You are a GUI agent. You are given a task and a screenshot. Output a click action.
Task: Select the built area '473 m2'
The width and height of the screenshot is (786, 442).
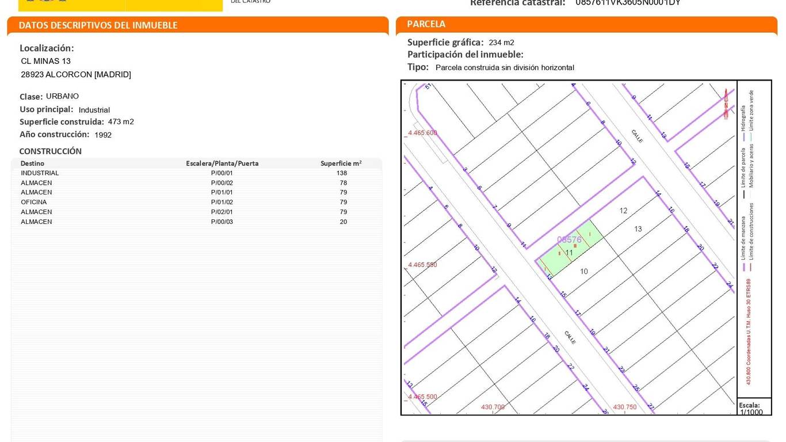coord(121,122)
